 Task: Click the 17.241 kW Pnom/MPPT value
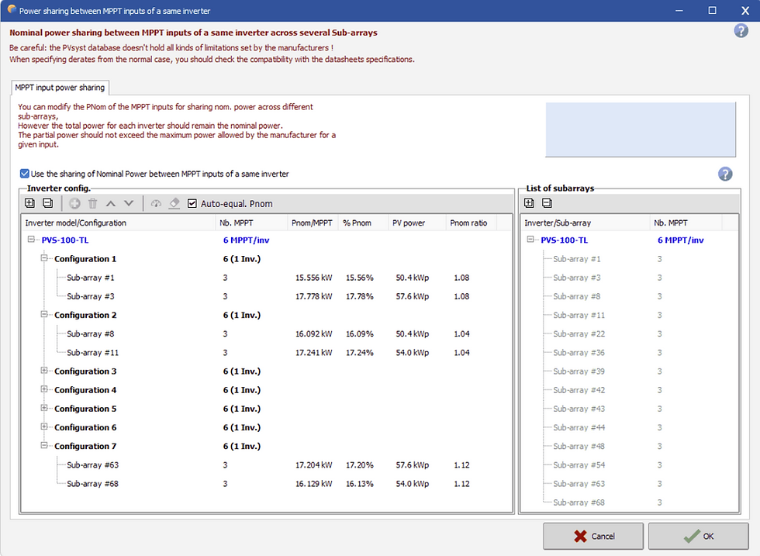tap(313, 352)
